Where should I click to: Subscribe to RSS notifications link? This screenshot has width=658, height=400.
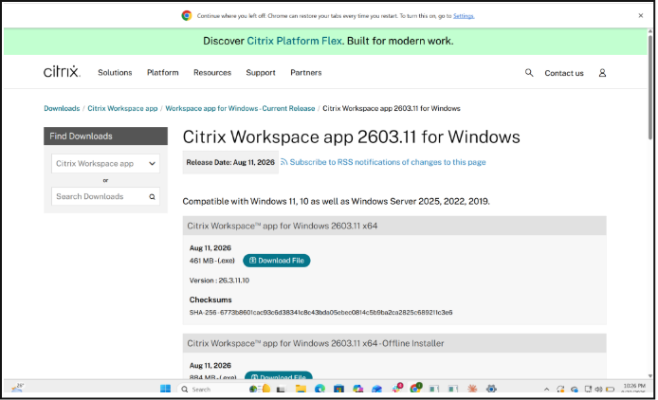tap(388, 162)
